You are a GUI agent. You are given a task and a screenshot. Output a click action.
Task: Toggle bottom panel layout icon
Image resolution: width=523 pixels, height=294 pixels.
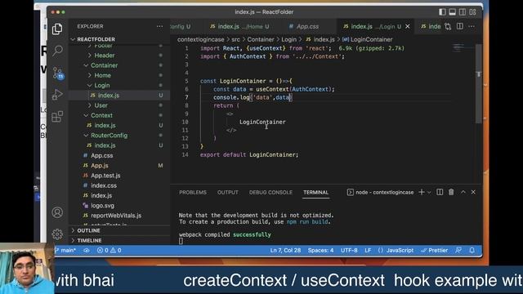(x=452, y=12)
